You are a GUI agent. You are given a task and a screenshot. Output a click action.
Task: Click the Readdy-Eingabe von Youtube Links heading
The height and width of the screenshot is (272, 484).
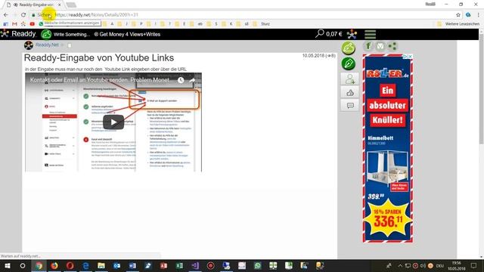[99, 58]
